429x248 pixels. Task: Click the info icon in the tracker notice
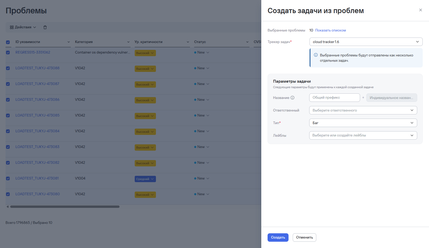point(316,55)
